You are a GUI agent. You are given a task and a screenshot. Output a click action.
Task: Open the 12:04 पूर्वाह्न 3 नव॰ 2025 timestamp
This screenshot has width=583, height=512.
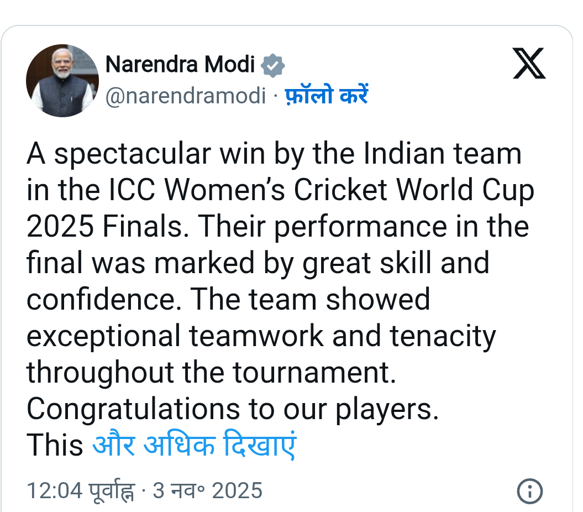[144, 491]
